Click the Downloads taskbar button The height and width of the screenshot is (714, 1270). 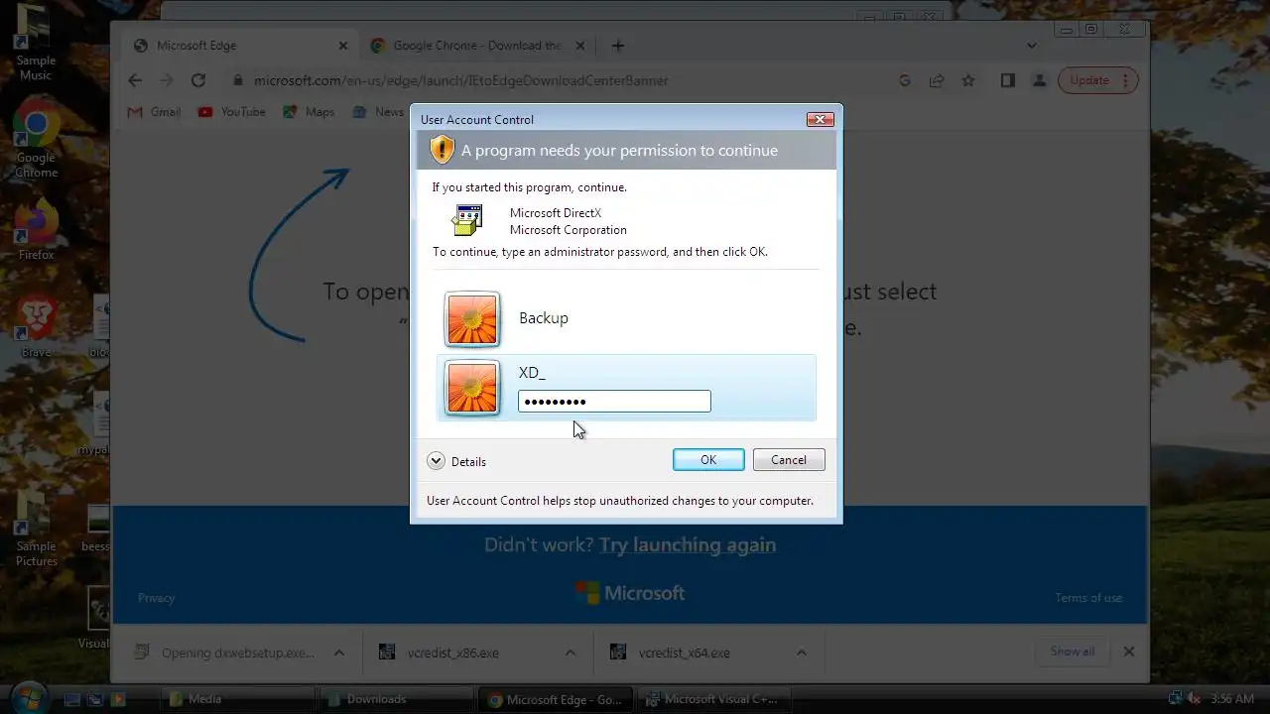395,699
